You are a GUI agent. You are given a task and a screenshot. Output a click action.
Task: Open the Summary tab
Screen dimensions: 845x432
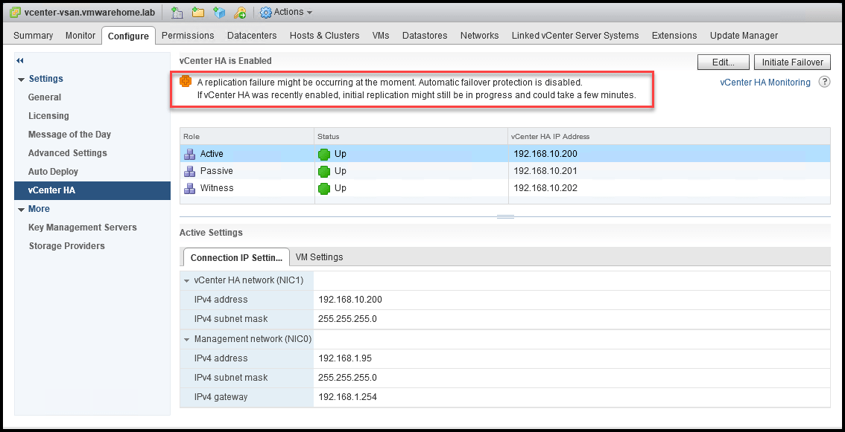click(34, 36)
